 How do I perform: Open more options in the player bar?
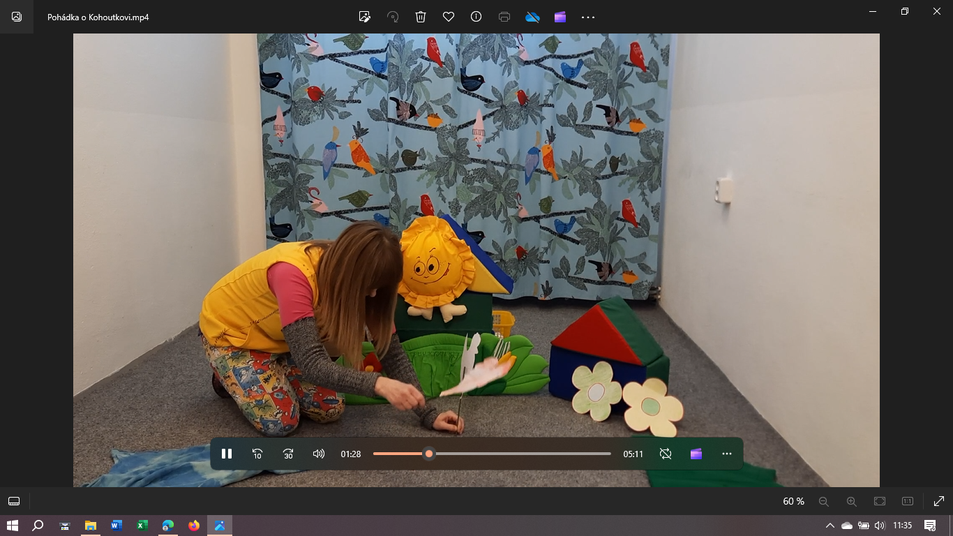(x=727, y=454)
